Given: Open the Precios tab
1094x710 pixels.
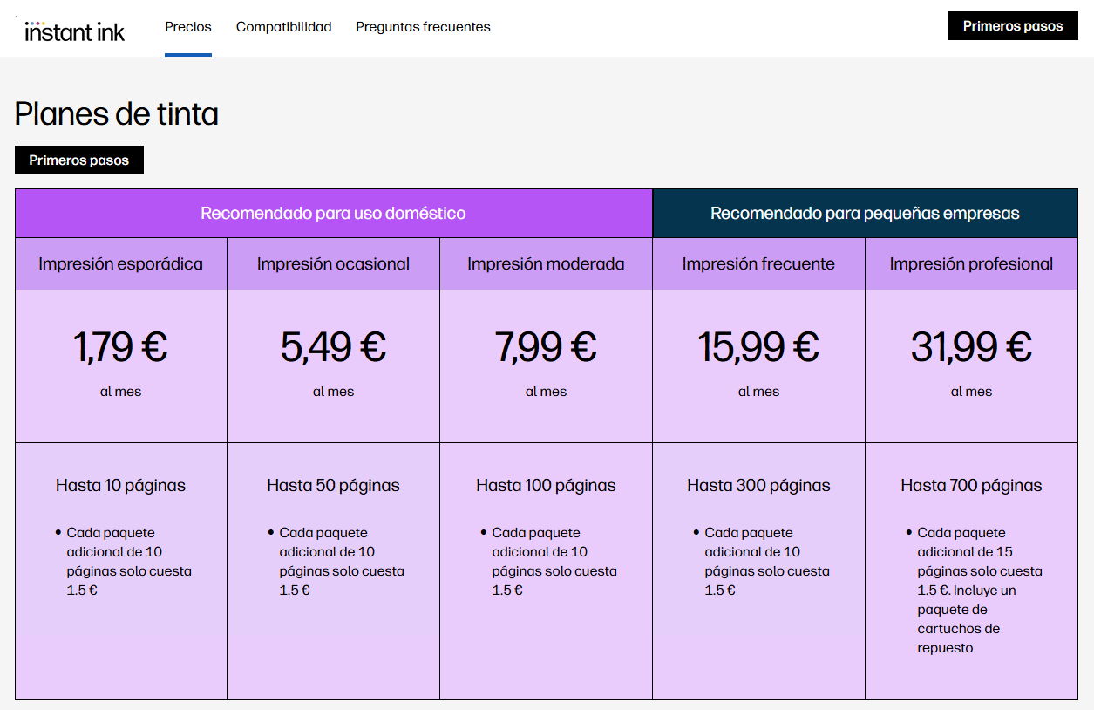Looking at the screenshot, I should click(188, 27).
